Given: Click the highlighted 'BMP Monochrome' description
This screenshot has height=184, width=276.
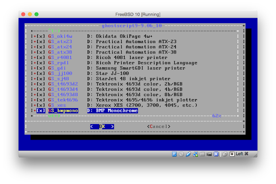Looking at the screenshot, I should [x=117, y=110].
